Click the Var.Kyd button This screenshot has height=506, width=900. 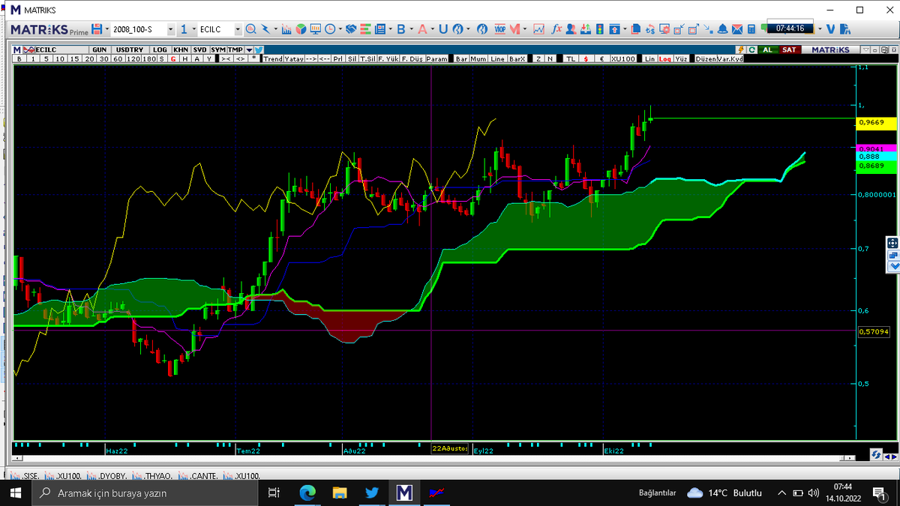tap(730, 58)
